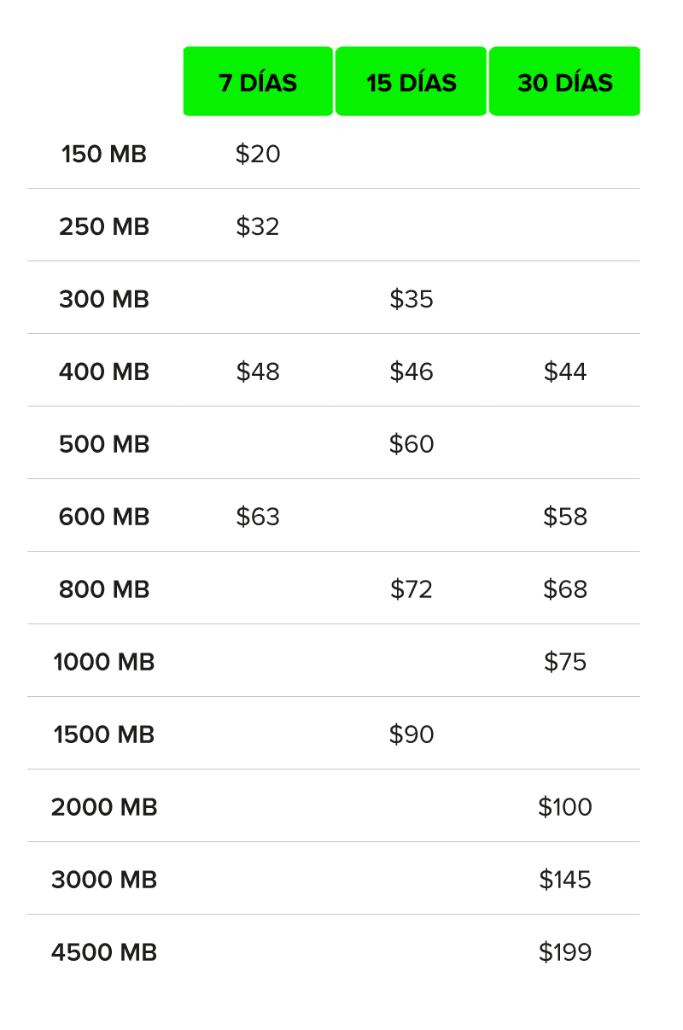The image size is (683, 1030).
Task: Click the $20 price for 150 MB
Action: (x=258, y=155)
